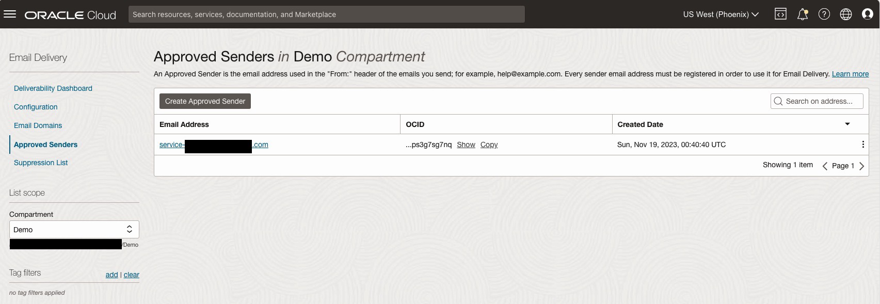Open the hamburger navigation menu

tap(10, 14)
